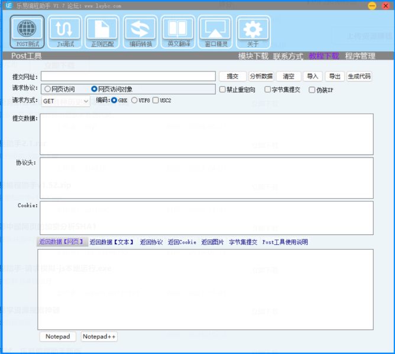
Task: Launch the 窗口精灵 window tool icon
Action: pyautogui.click(x=215, y=31)
